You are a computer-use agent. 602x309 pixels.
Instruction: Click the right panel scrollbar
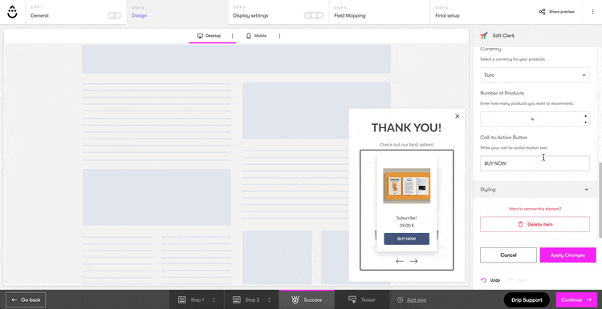click(600, 200)
